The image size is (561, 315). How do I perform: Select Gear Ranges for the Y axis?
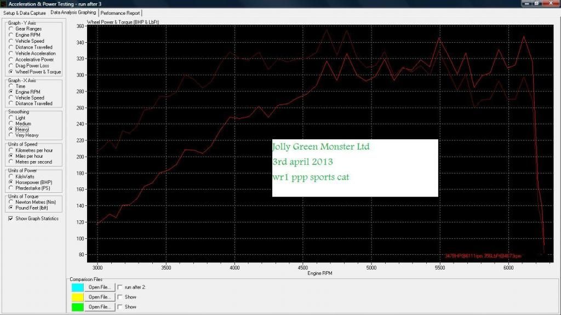pos(11,28)
